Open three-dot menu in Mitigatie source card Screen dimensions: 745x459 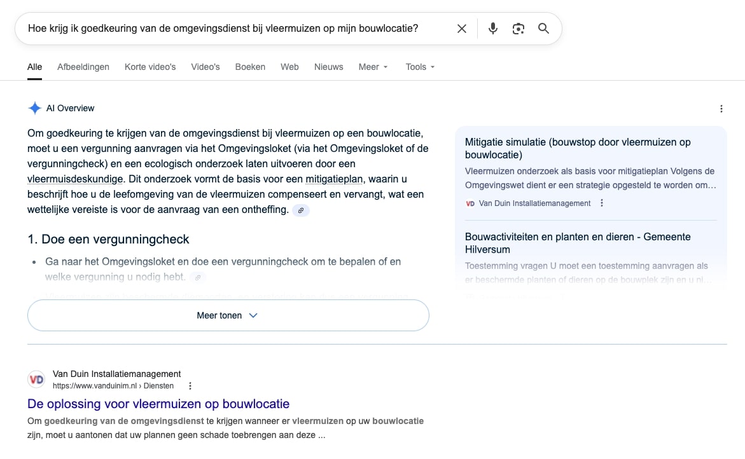pos(602,203)
